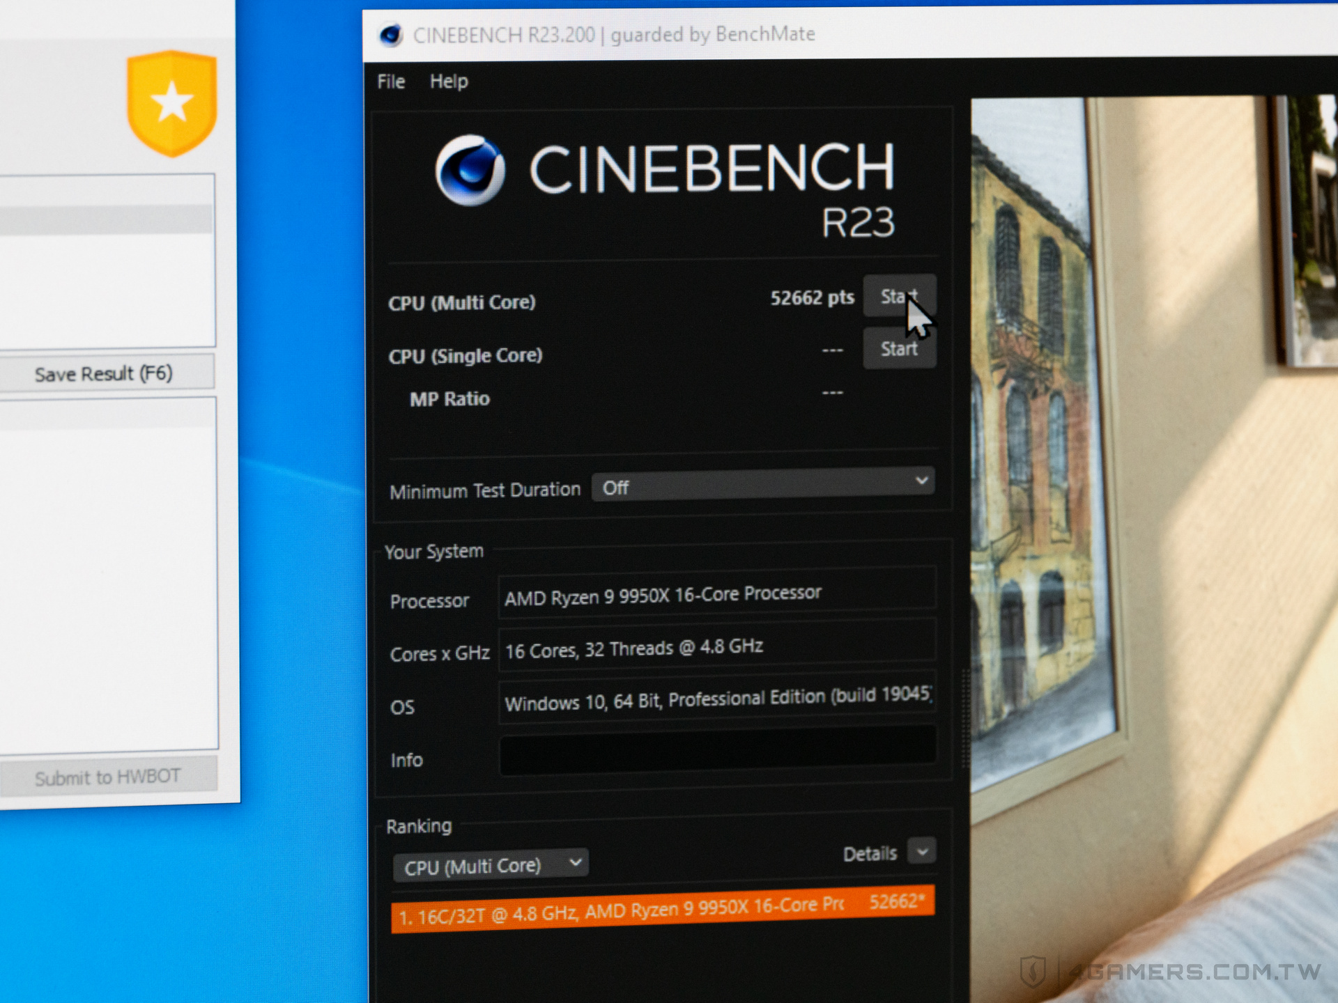Select the orange 16C/32T Ryzen ranking entry
The width and height of the screenshot is (1338, 1003).
[662, 909]
